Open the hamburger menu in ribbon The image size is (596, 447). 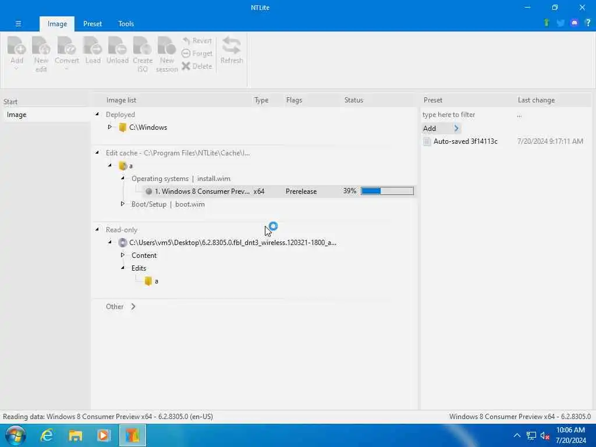click(x=18, y=23)
